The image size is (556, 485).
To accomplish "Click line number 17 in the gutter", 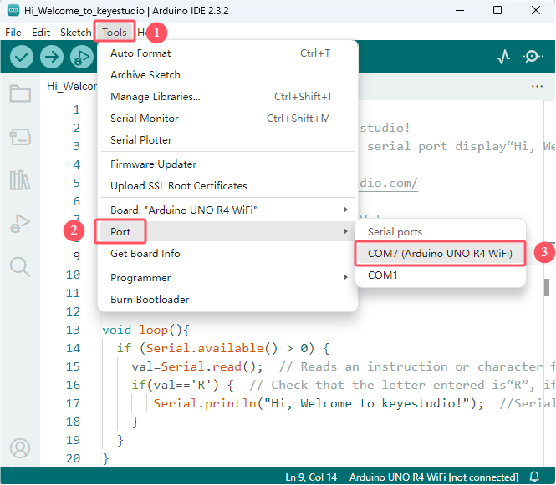I will coord(73,403).
